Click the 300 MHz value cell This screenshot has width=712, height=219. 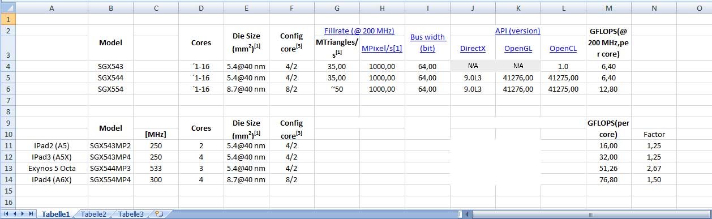click(156, 179)
